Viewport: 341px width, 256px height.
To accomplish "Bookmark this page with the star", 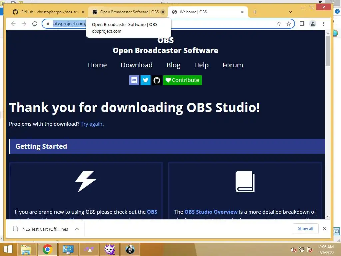I will click(289, 24).
